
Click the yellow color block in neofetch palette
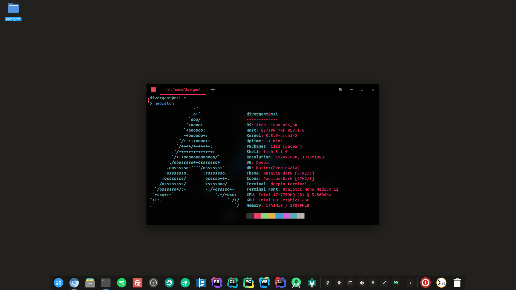(272, 216)
